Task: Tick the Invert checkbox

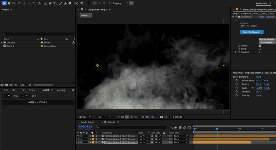Action: tap(260, 49)
